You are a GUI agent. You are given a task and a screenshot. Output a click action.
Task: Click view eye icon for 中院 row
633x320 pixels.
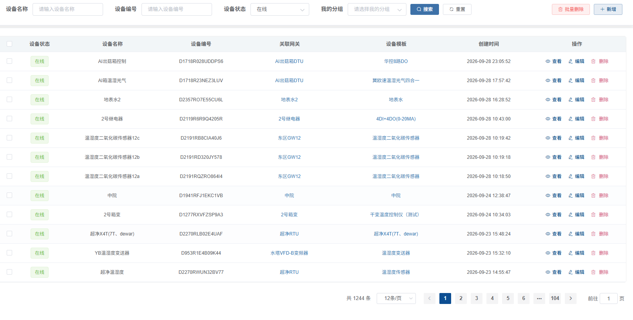pos(548,196)
